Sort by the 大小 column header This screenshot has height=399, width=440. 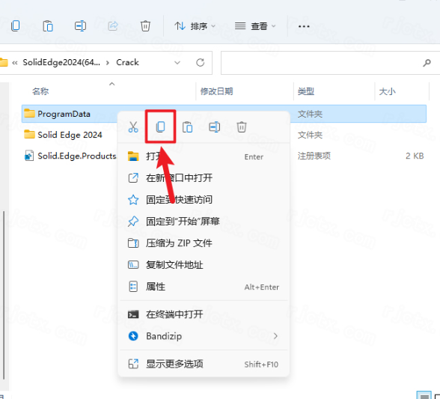pos(388,91)
